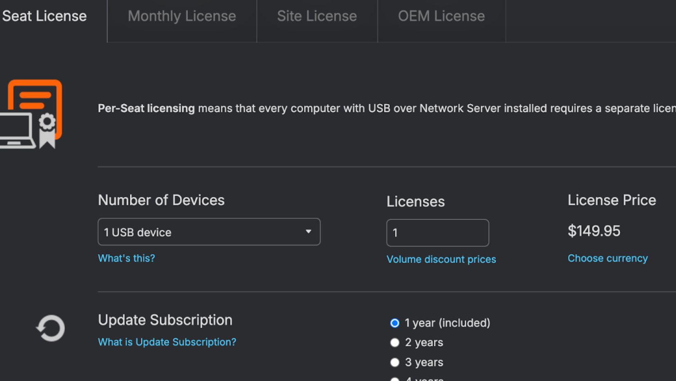Click the Update Subscription heading
This screenshot has width=676, height=381.
(x=165, y=320)
